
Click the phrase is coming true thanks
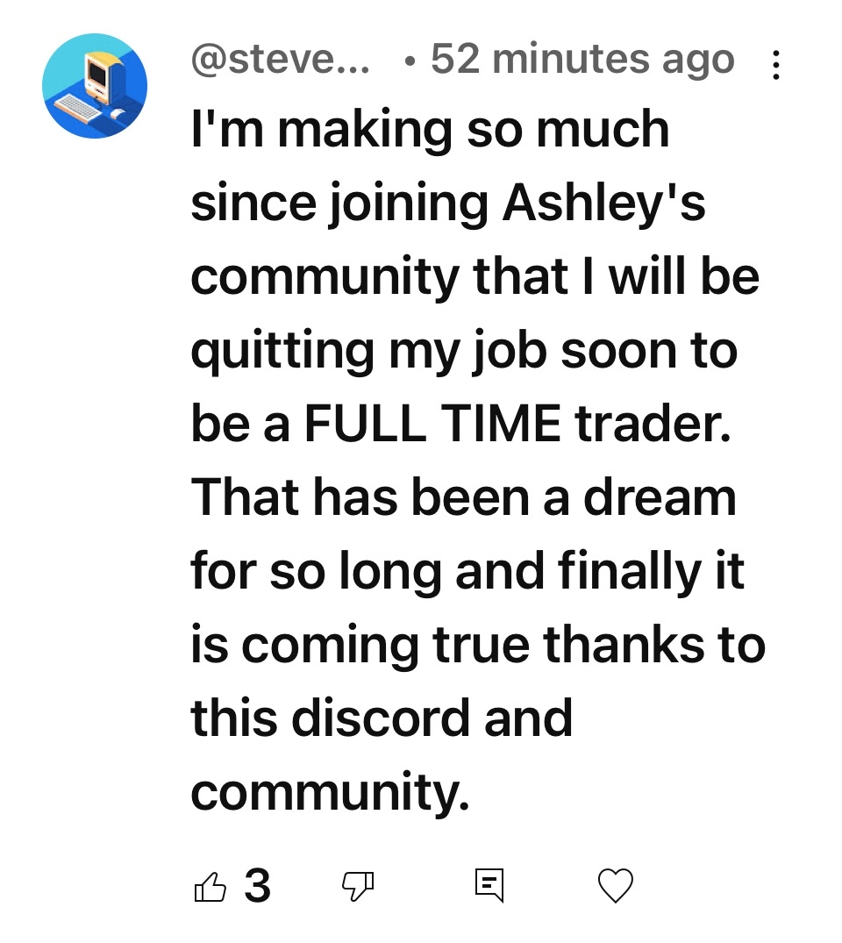(x=447, y=645)
